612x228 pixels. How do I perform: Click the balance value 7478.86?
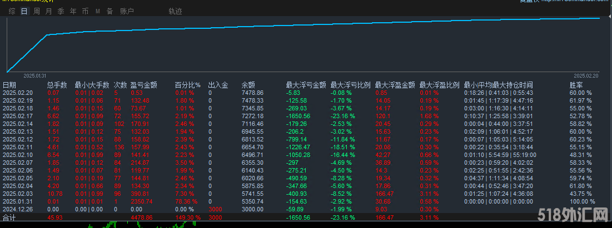pyautogui.click(x=252, y=93)
